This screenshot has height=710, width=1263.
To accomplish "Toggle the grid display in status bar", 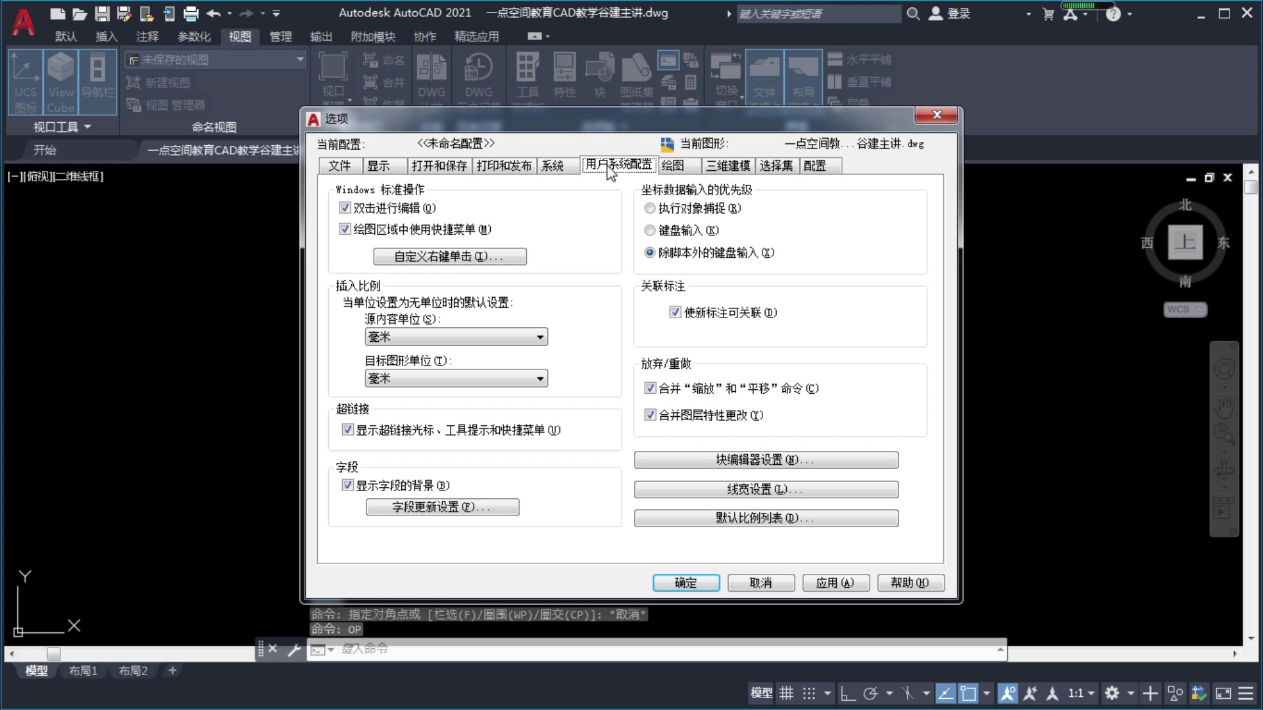I will coord(787,693).
